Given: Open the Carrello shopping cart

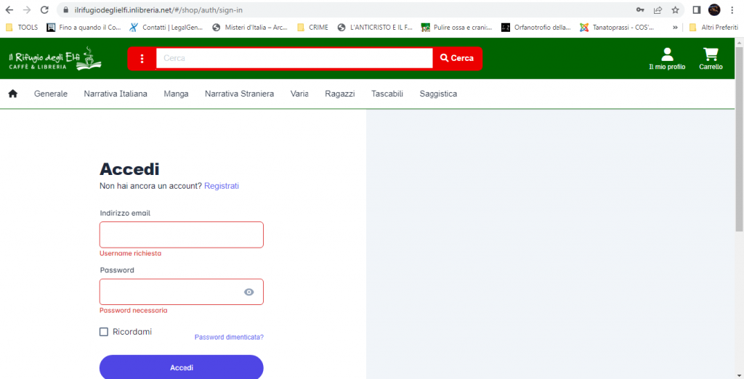Looking at the screenshot, I should [x=711, y=59].
